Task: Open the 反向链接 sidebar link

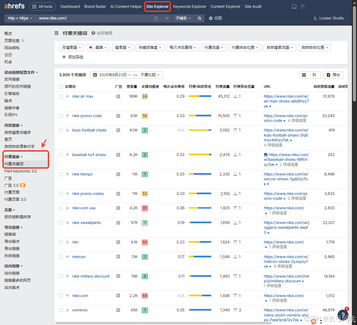Action: click(12, 79)
